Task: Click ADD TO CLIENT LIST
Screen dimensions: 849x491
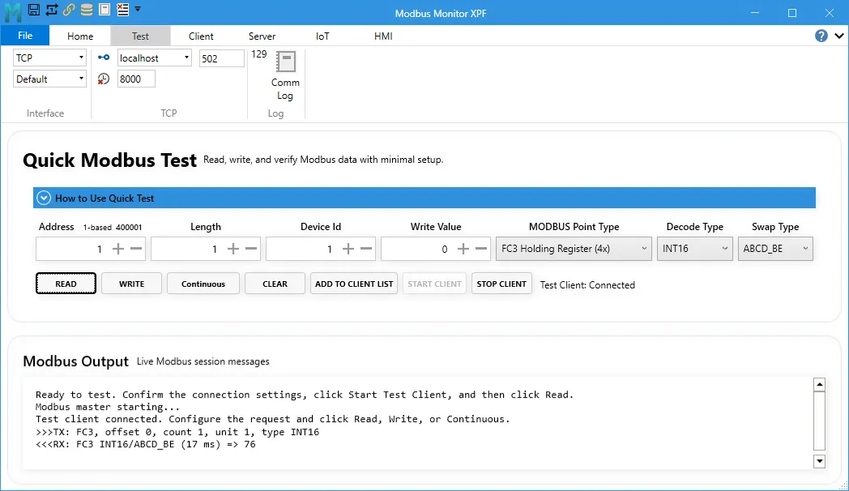Action: (x=354, y=284)
